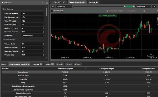Click the Recreate Grid Interval stepper arrows
158x97 pixels.
point(43,32)
